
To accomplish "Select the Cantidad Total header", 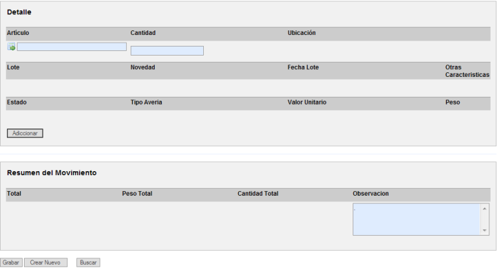I will pyautogui.click(x=258, y=194).
